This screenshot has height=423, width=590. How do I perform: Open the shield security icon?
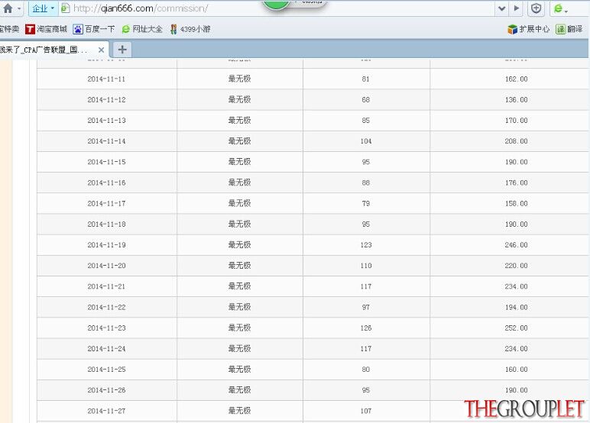[536, 8]
